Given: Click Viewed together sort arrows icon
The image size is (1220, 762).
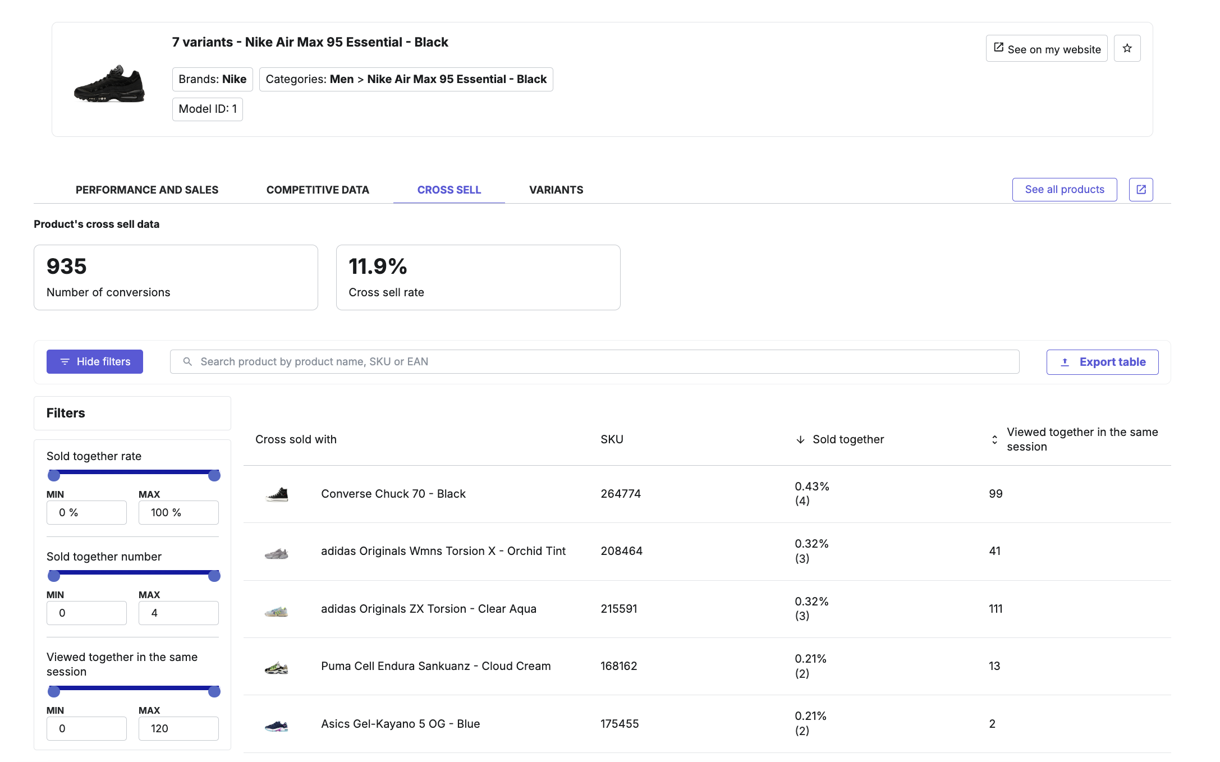Looking at the screenshot, I should tap(994, 439).
